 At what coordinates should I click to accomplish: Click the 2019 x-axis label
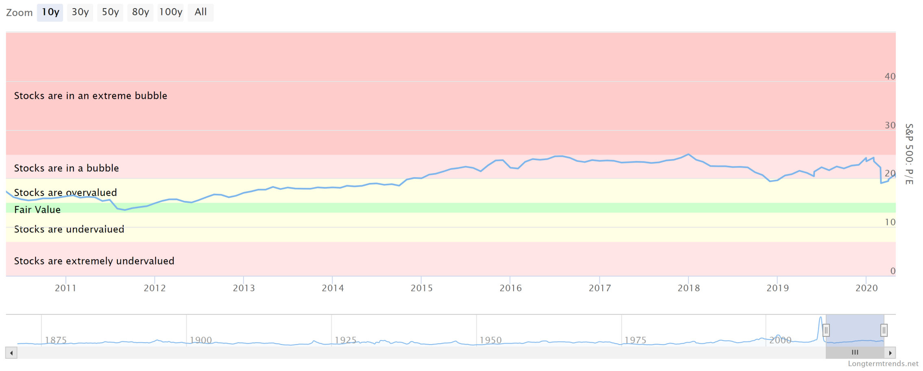pos(778,288)
